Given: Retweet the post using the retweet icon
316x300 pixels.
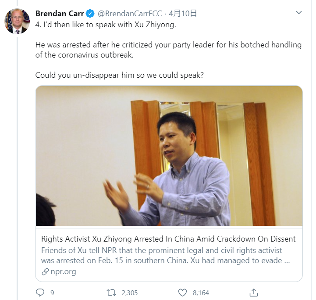Looking at the screenshot, I should pos(111,292).
